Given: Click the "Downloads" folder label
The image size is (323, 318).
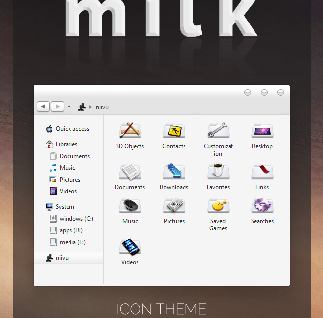Looking at the screenshot, I should [174, 187].
